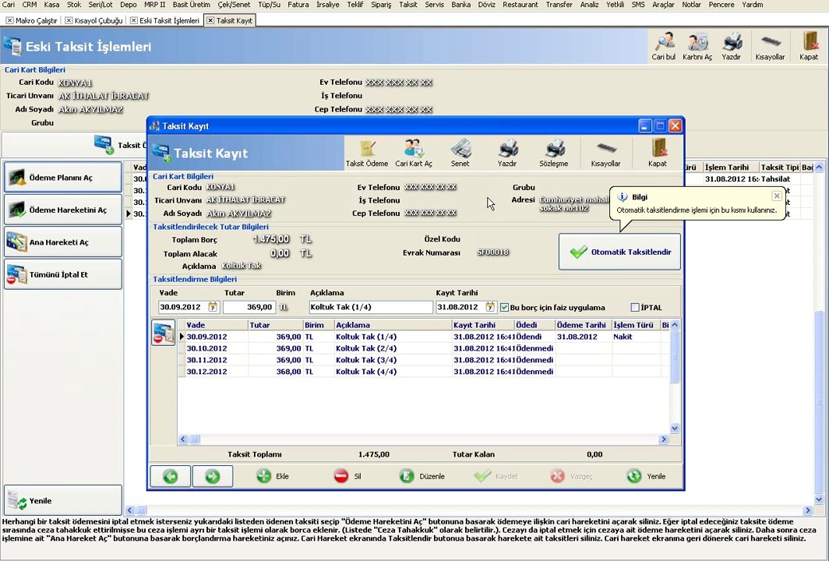The height and width of the screenshot is (561, 829).
Task: Click Yazdır in Eski Taksit İşlemleri toolbar
Action: tap(732, 47)
